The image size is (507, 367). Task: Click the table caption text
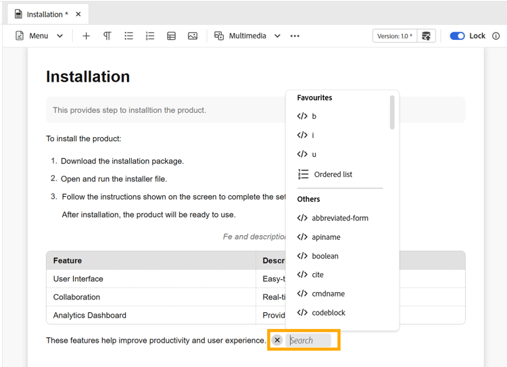pos(254,237)
